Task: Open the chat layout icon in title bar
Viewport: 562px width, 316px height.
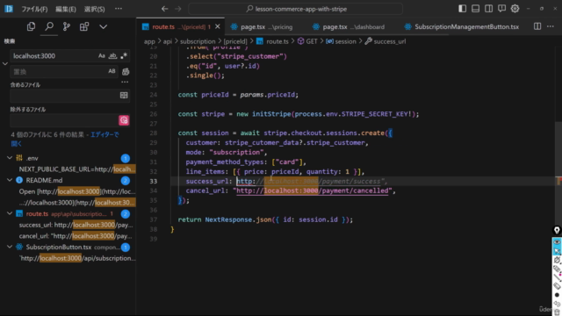Action: pos(501,9)
